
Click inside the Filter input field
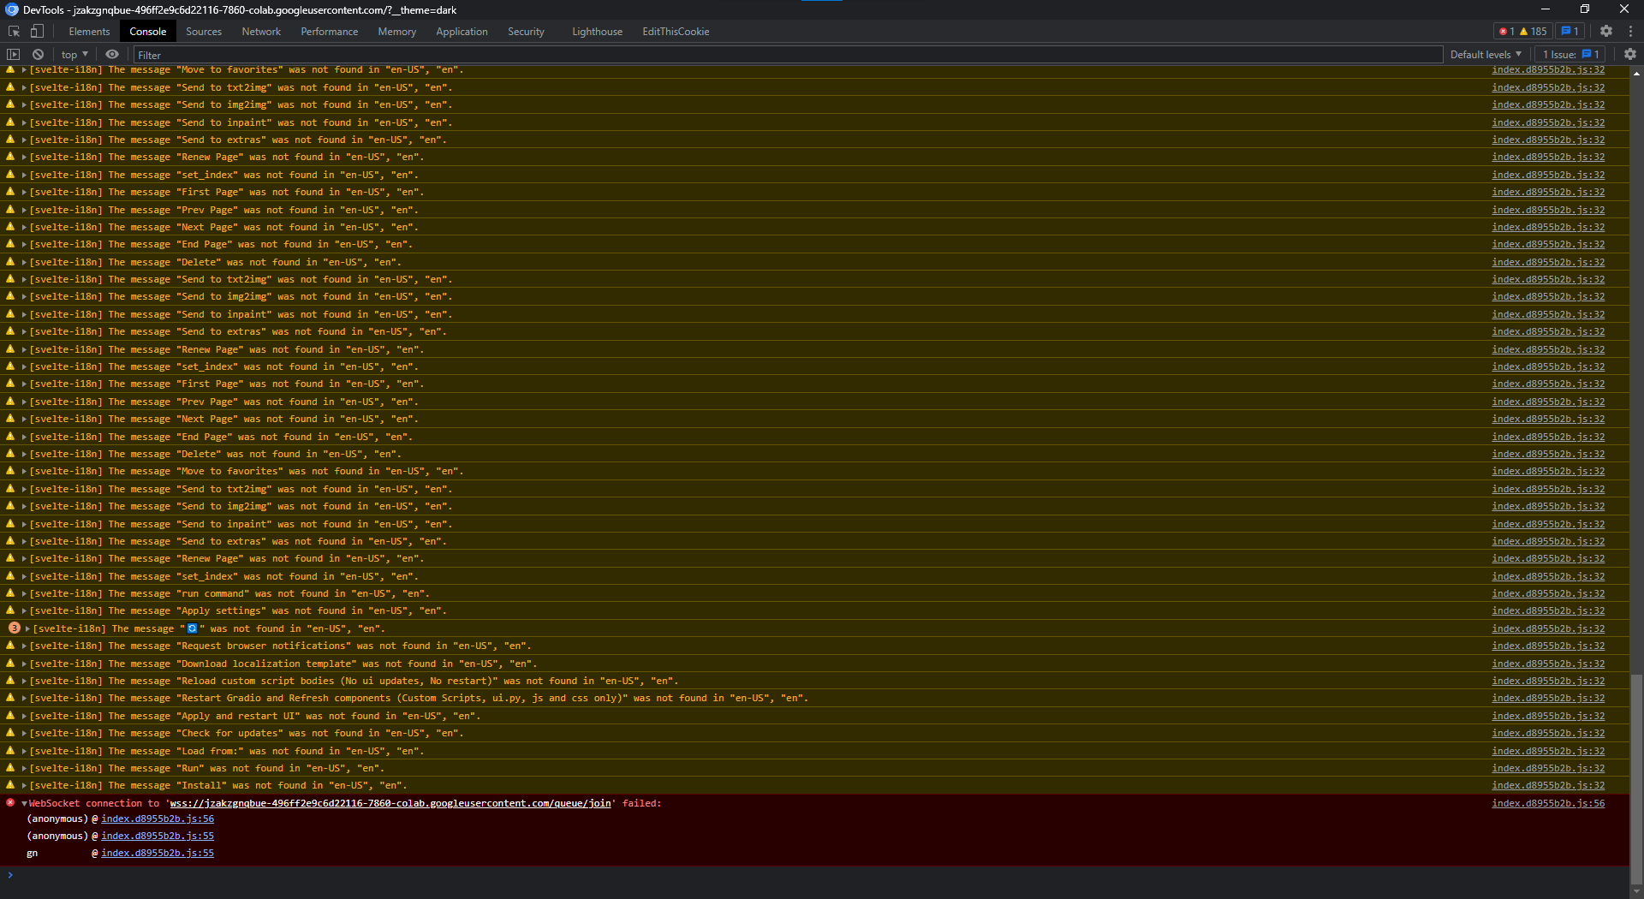(x=342, y=54)
